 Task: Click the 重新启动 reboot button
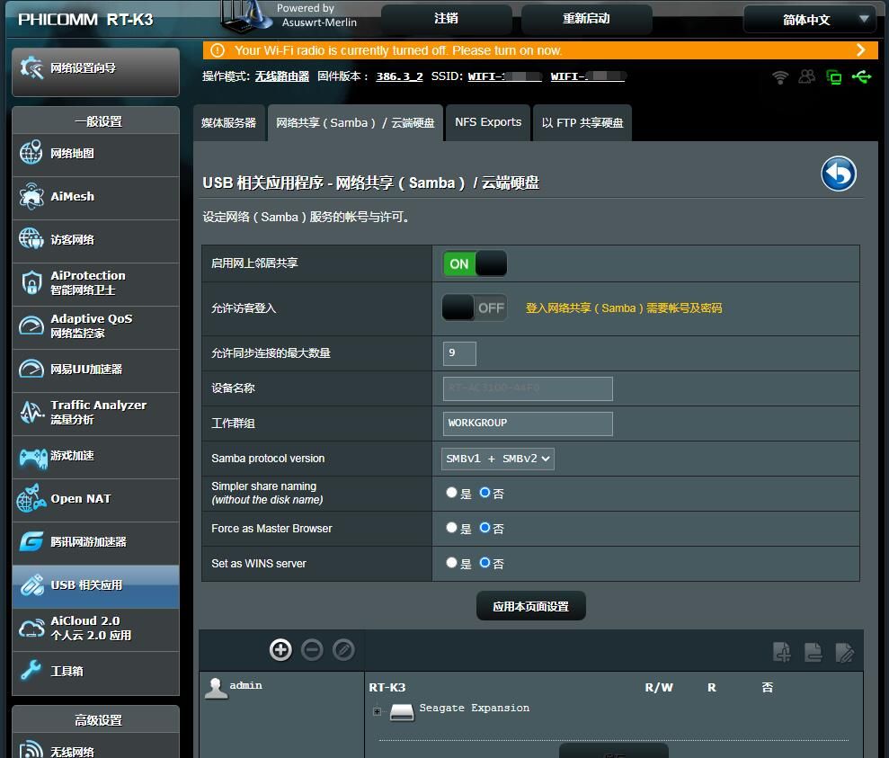586,19
